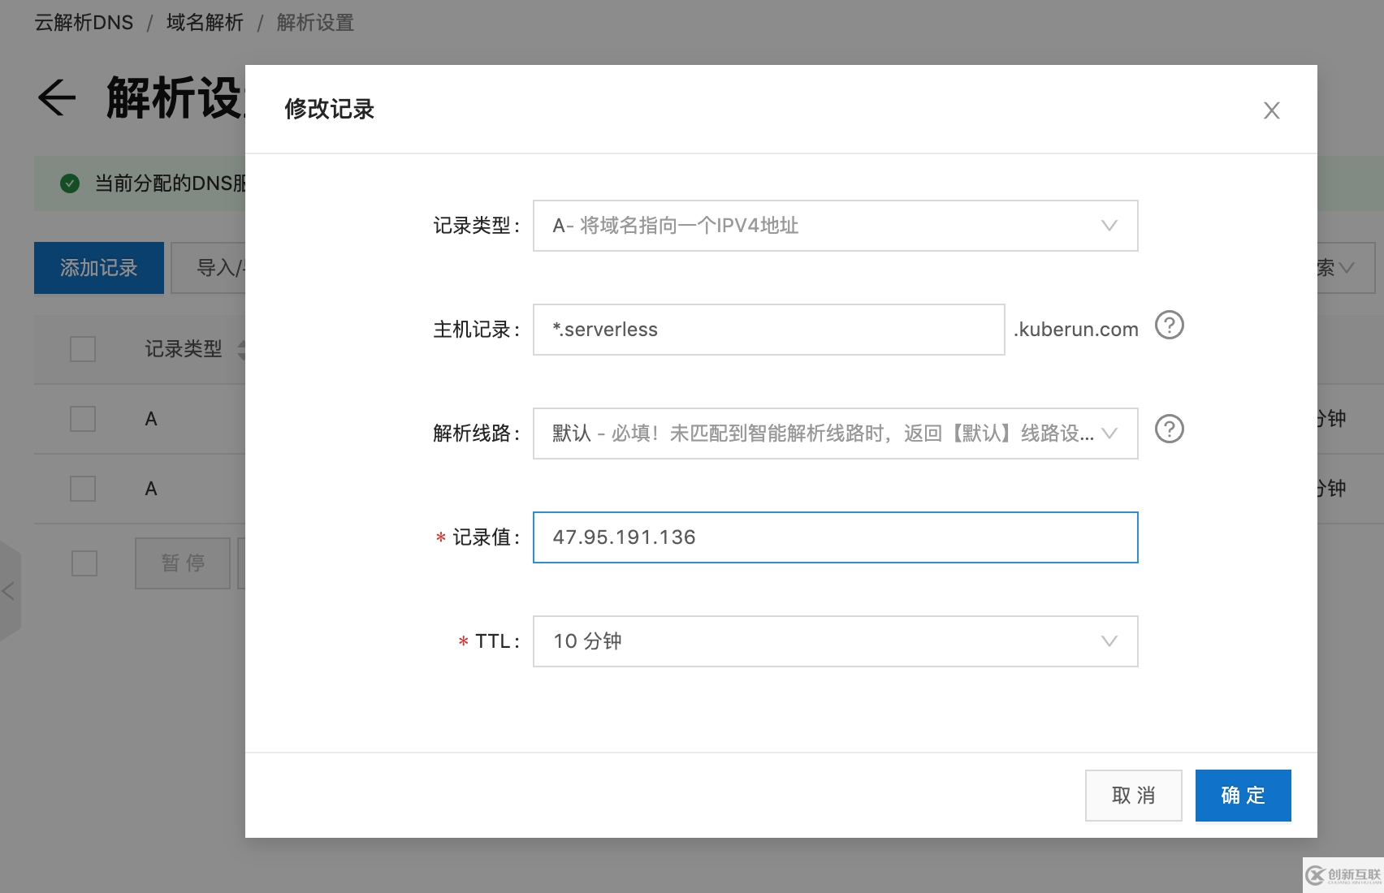Image resolution: width=1384 pixels, height=893 pixels.
Task: Check the bottom batch-action checkbox
Action: coord(84,563)
